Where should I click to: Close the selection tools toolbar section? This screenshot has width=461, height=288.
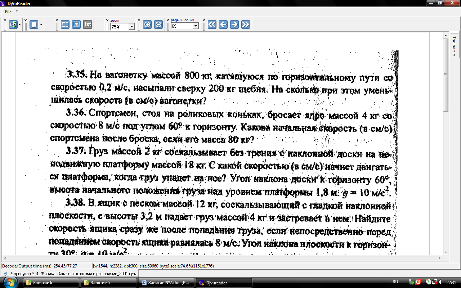57,20
